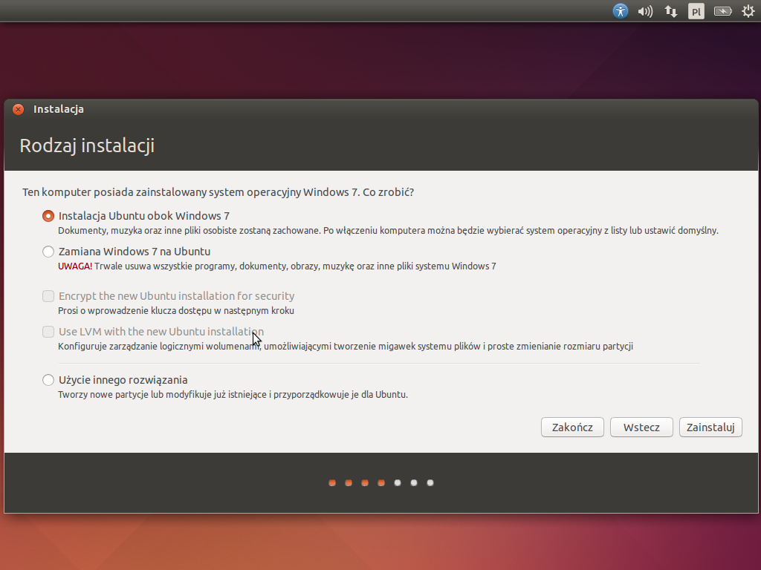761x570 pixels.
Task: Click the red UWAGA! warning text
Action: (75, 266)
